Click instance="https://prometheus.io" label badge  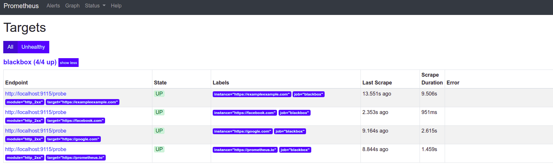point(245,150)
